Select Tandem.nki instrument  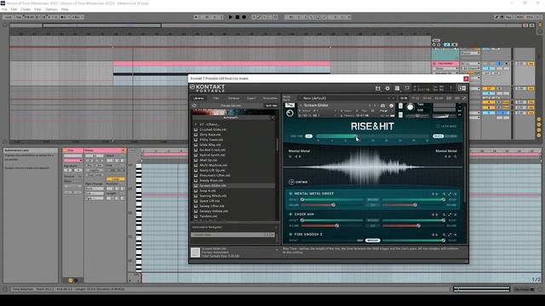pos(208,216)
